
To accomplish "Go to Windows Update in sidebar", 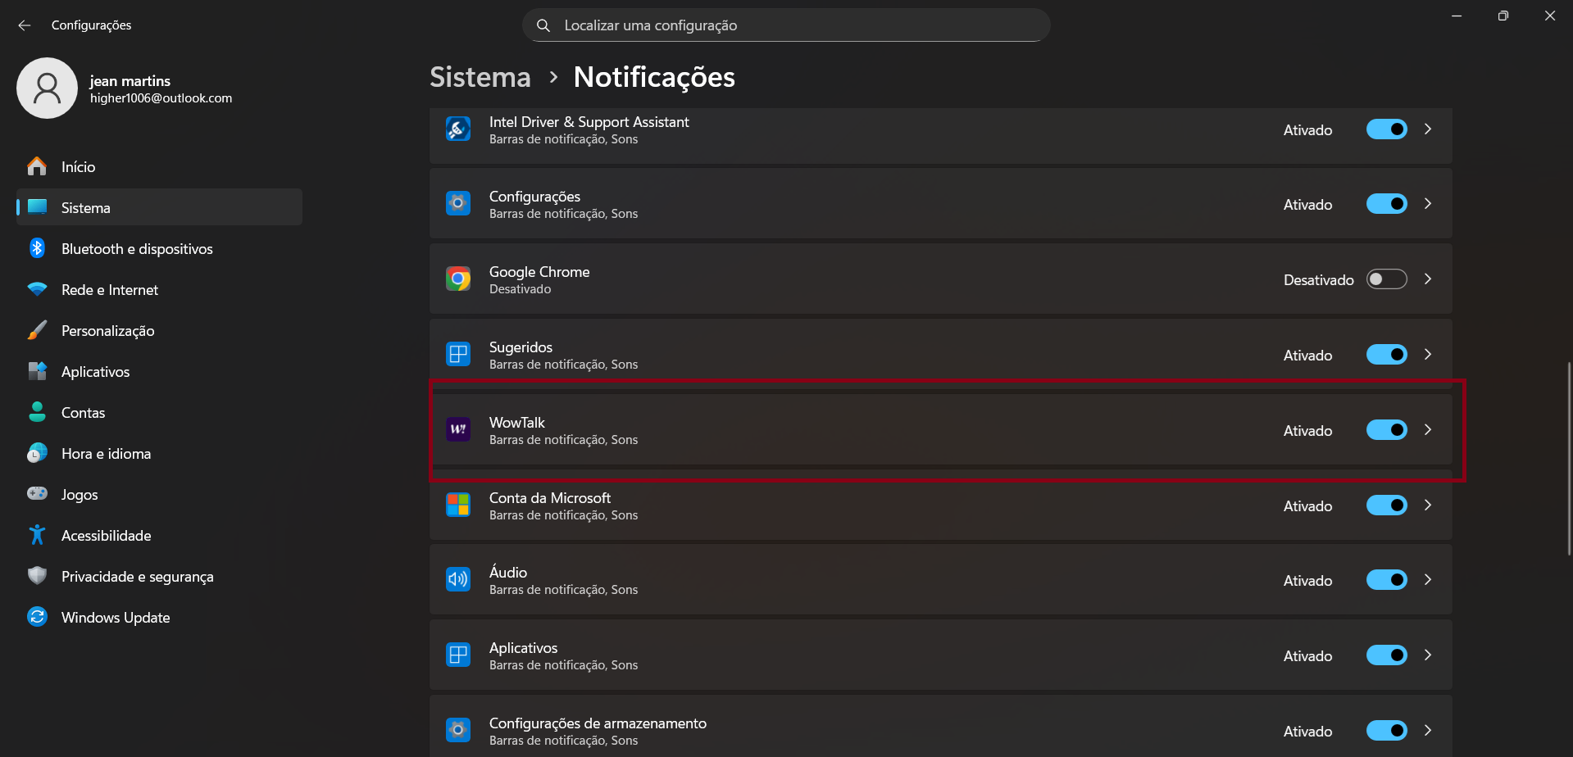I will [x=116, y=618].
